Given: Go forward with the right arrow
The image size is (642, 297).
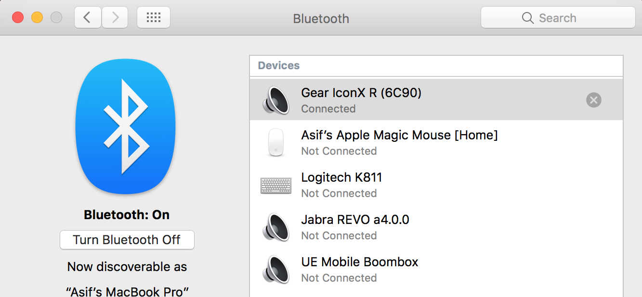Looking at the screenshot, I should point(115,18).
